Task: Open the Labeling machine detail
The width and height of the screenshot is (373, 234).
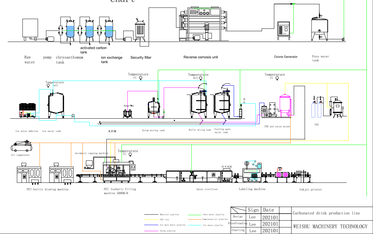Action: (x=252, y=171)
